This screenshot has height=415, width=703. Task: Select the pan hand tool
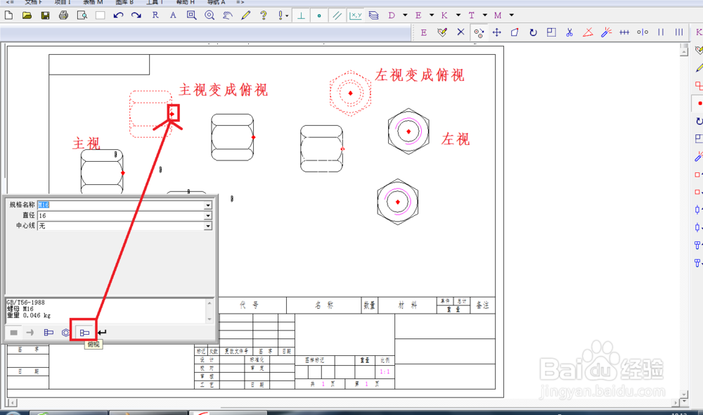(x=228, y=15)
